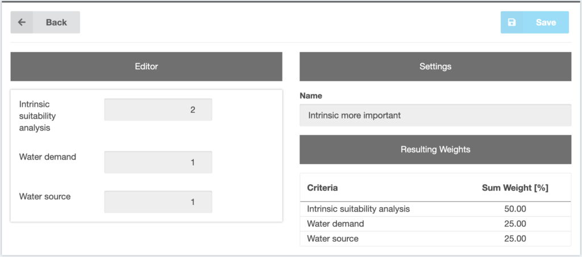
Task: Select the Editor panel header
Action: (146, 66)
